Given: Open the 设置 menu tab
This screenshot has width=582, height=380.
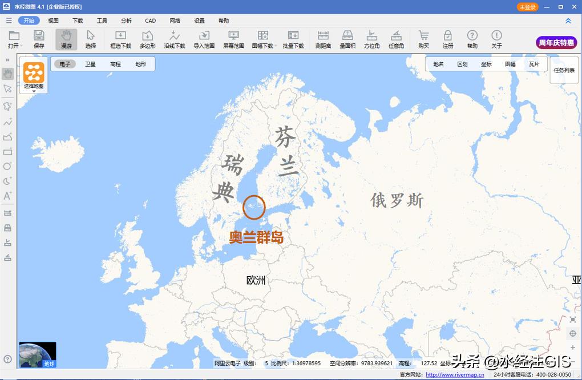Looking at the screenshot, I should pyautogui.click(x=199, y=20).
